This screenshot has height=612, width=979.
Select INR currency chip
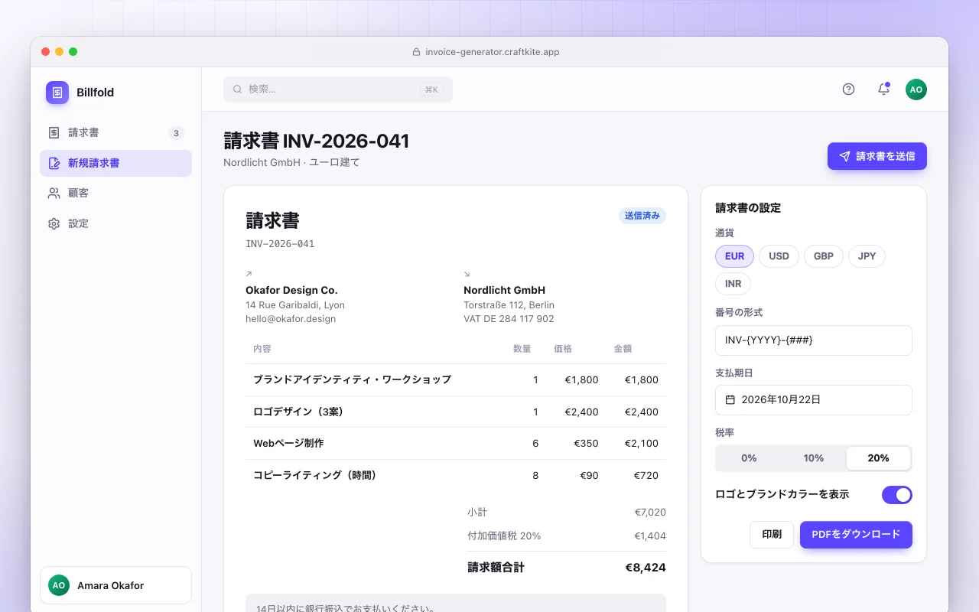pos(733,284)
